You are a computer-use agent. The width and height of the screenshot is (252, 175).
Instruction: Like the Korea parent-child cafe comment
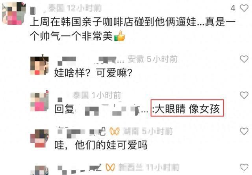[x=244, y=8]
